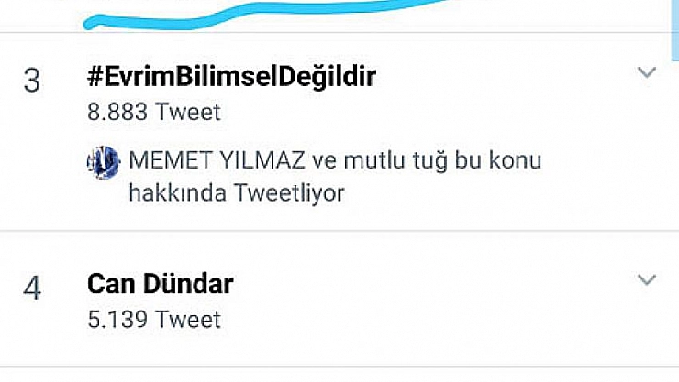The image size is (679, 382).
Task: Click the blue scrollbar edge at top right
Action: click(675, 30)
